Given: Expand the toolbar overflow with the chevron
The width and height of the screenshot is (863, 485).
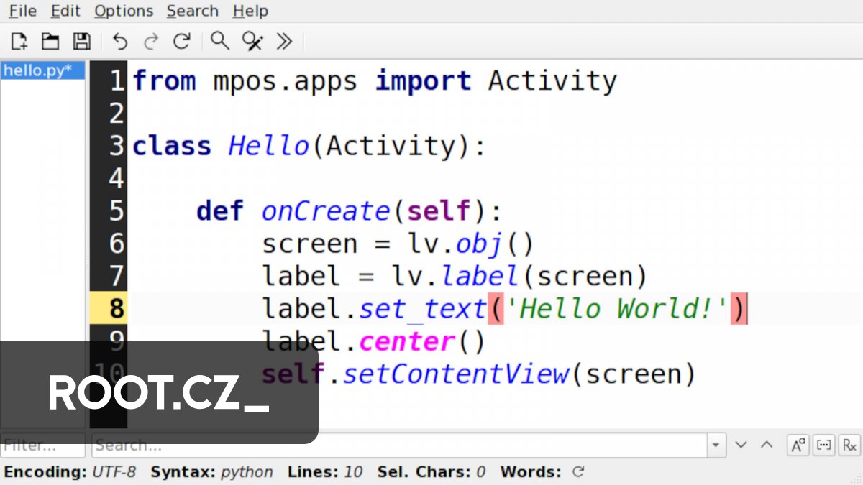Looking at the screenshot, I should [x=283, y=41].
